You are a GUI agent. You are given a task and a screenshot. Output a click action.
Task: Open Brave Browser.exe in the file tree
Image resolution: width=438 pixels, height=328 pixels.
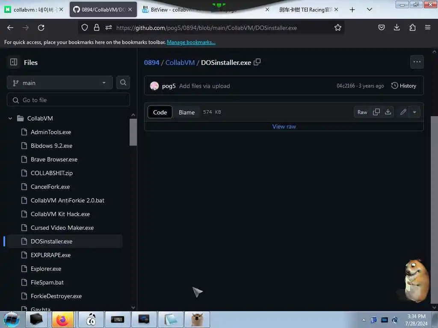click(x=54, y=160)
